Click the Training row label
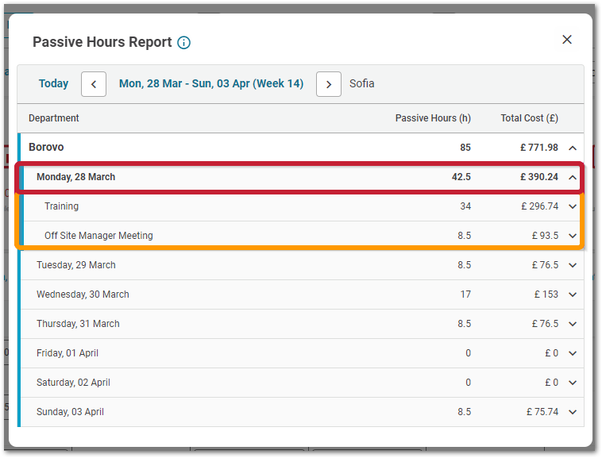602x458 pixels. click(x=61, y=206)
